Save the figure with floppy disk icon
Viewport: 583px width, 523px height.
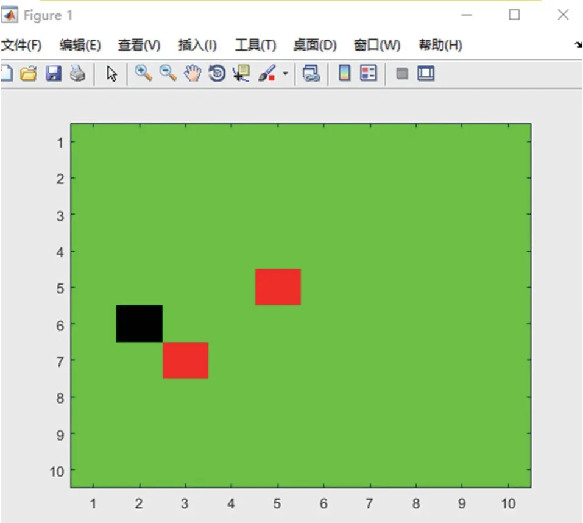54,73
